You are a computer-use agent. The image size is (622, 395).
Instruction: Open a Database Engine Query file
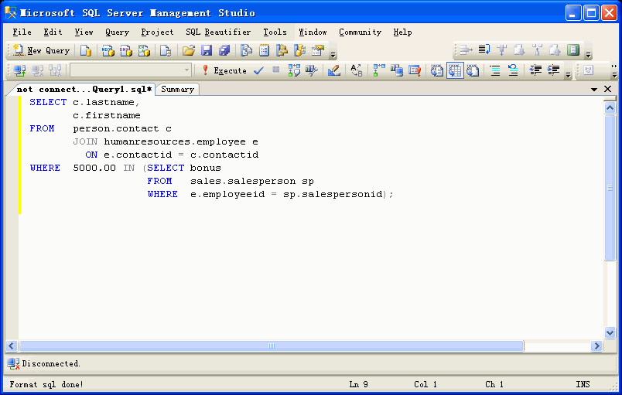point(86,50)
